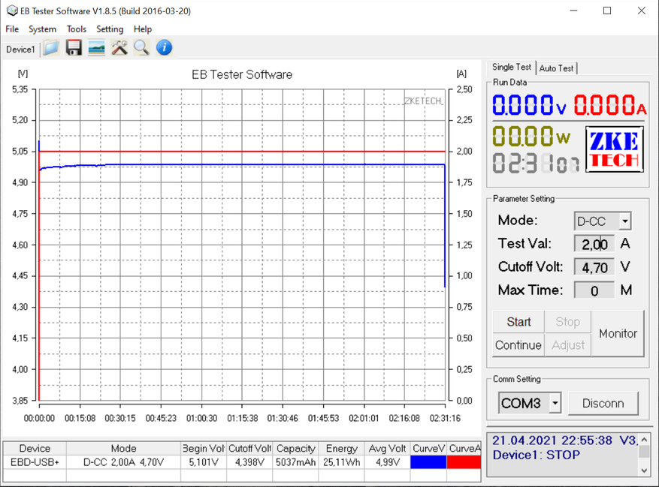Click the Test Val input field
Screen dimensions: 659x487
(x=594, y=244)
